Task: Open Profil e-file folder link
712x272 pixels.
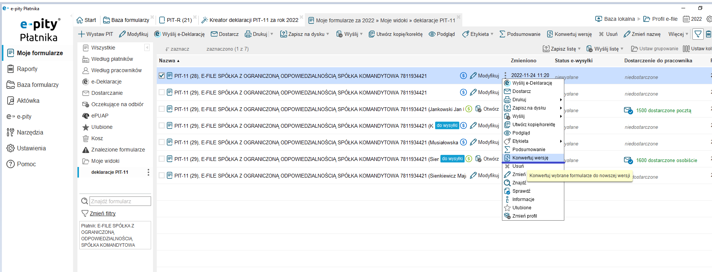Action: (x=660, y=19)
